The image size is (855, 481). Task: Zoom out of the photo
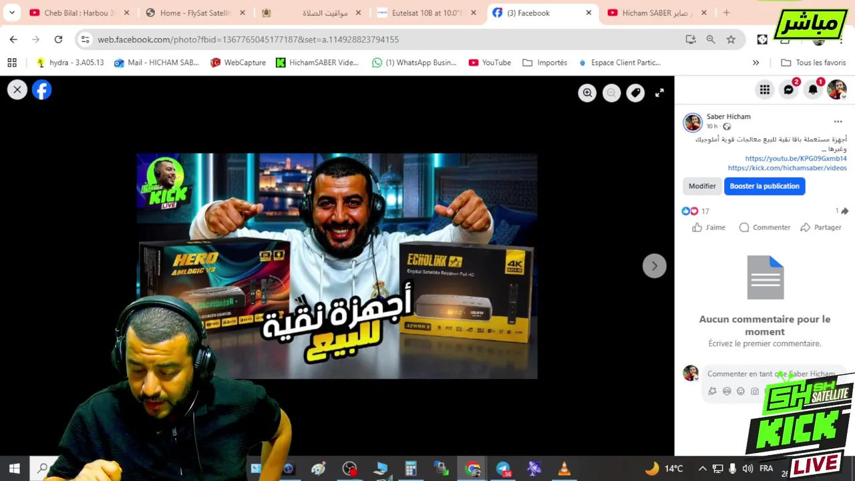(x=611, y=93)
